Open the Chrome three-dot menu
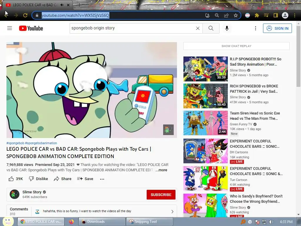This screenshot has height=226, width=301. (x=295, y=15)
